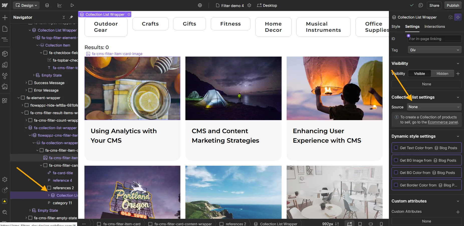The height and width of the screenshot is (226, 464).
Task: Select fa-card-title in the Navigator
Action: click(63, 173)
